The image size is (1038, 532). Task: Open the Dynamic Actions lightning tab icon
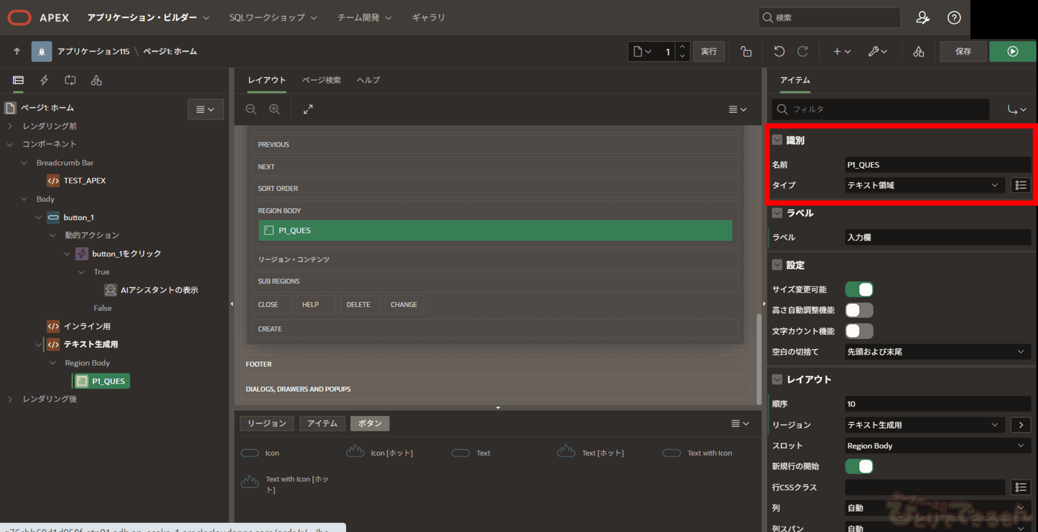(x=44, y=80)
